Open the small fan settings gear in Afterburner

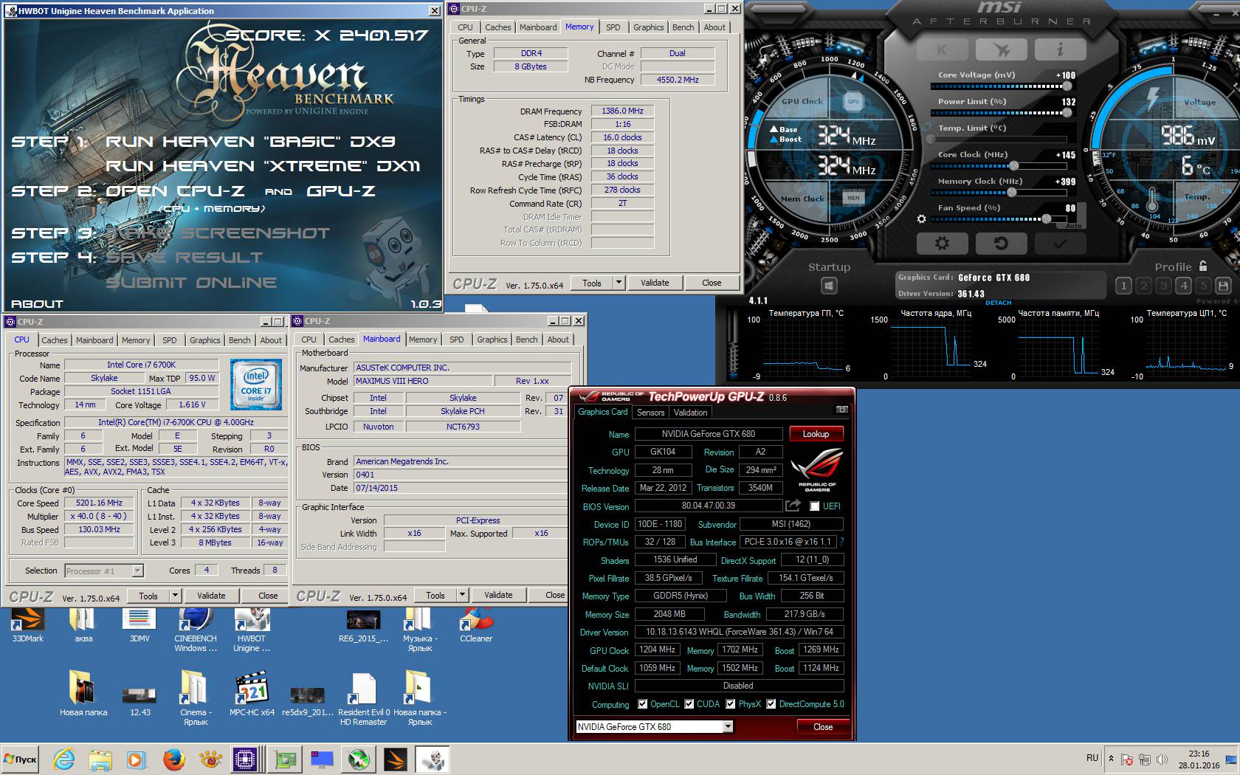(921, 218)
